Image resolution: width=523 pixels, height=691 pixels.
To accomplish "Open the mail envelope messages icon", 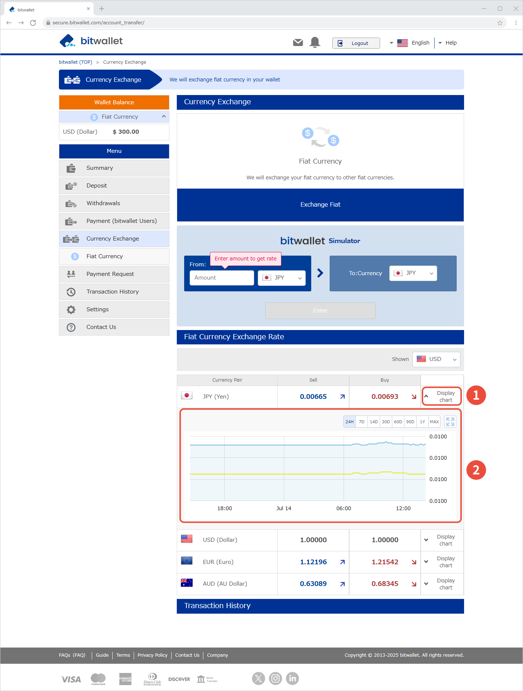I will tap(298, 43).
